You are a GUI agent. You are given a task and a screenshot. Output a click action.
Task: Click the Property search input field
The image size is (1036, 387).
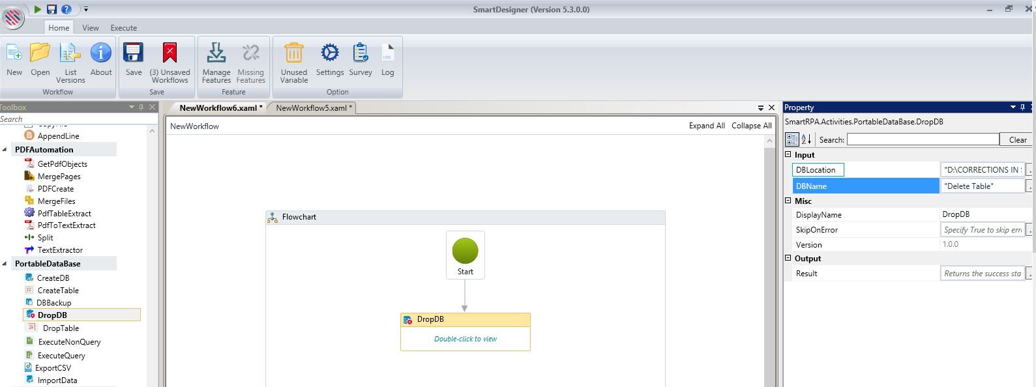click(923, 139)
